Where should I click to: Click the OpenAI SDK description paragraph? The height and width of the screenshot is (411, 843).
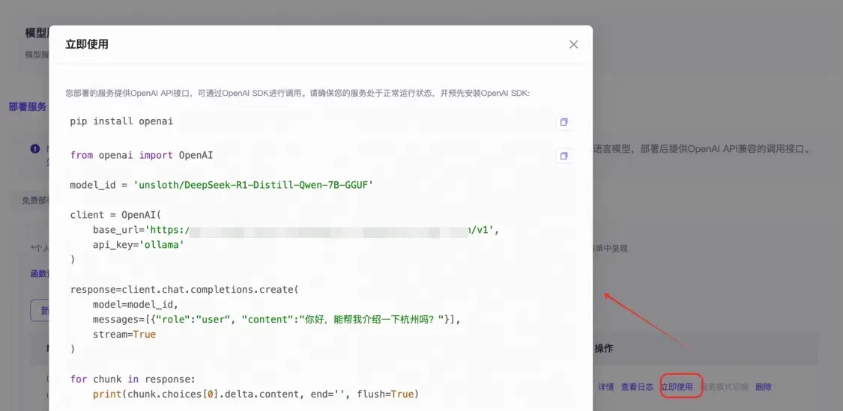tap(297, 93)
